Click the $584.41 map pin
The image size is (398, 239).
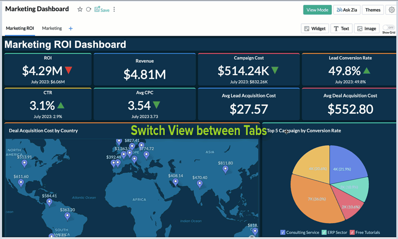[x=49, y=202]
